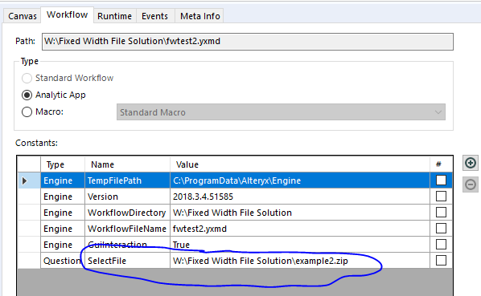
Task: Select the GuiInteraction name cell
Action: [127, 245]
